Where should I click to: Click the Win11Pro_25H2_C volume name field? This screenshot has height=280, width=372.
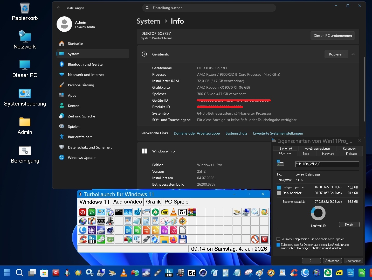327,164
